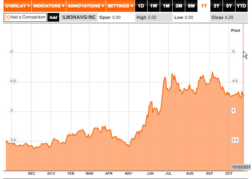Show year-to-date YTD range

241,6
